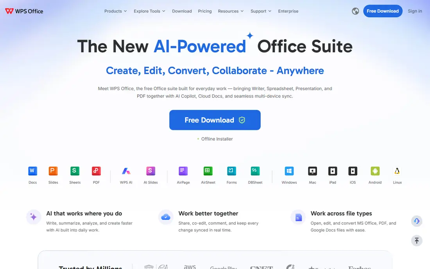
Task: Click the Create, Edit, Convert, Collaborate subtitle
Action: (x=215, y=71)
